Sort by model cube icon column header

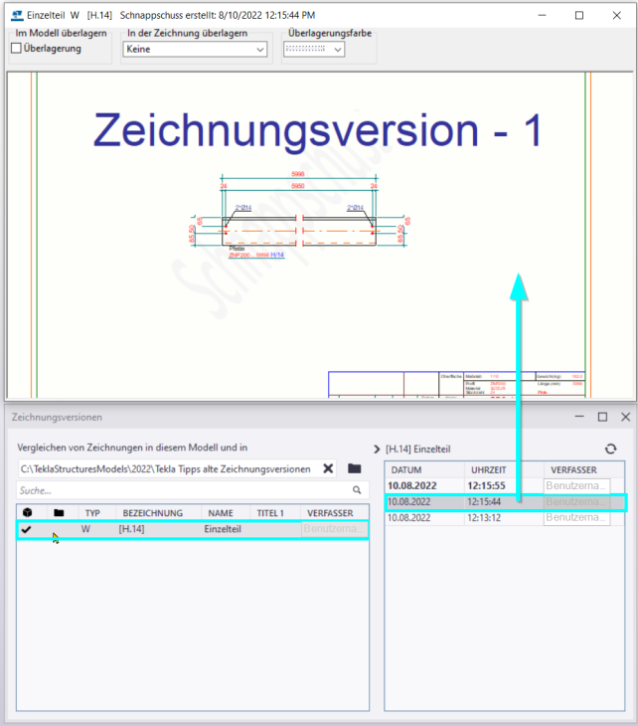27,512
